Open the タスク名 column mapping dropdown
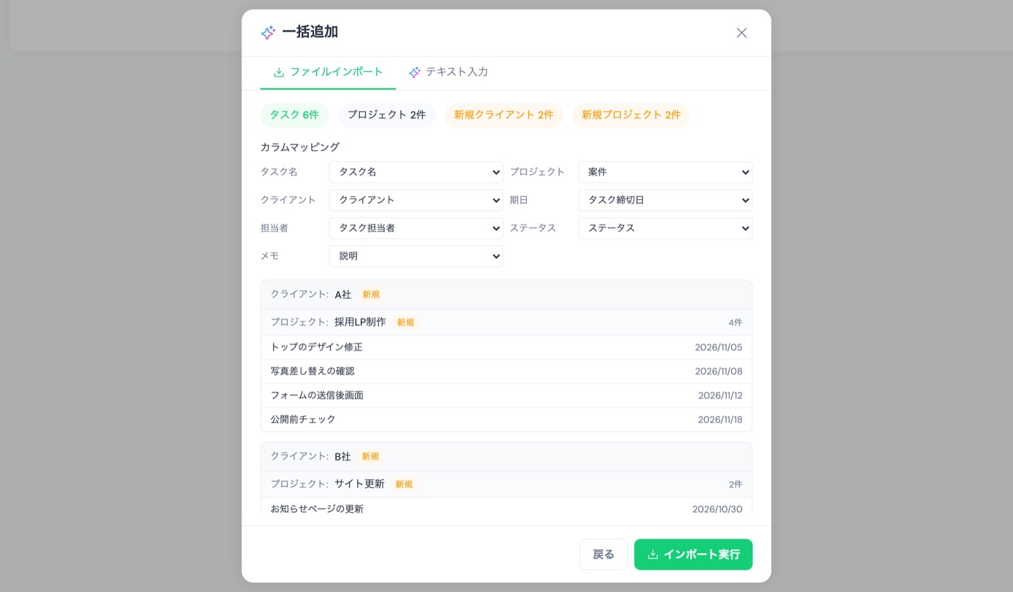 [416, 172]
